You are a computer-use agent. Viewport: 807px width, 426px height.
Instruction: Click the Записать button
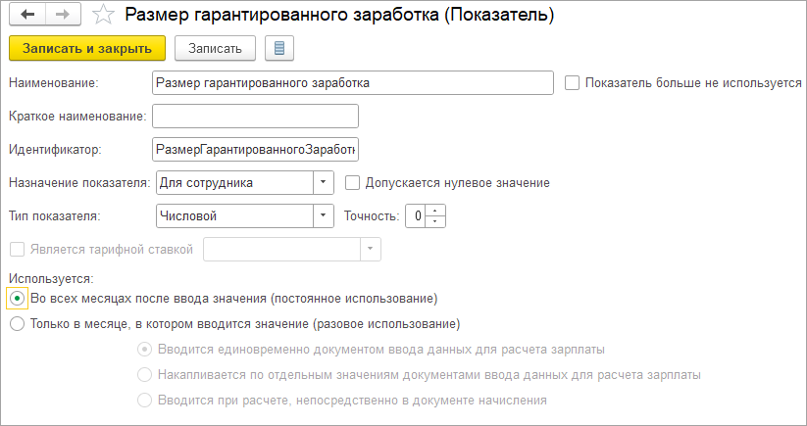(215, 48)
